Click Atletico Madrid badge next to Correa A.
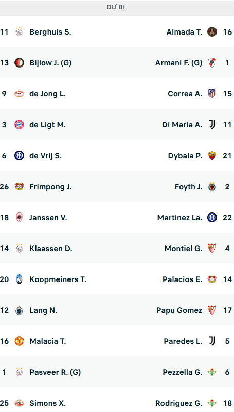This screenshot has height=412, width=234. (212, 94)
